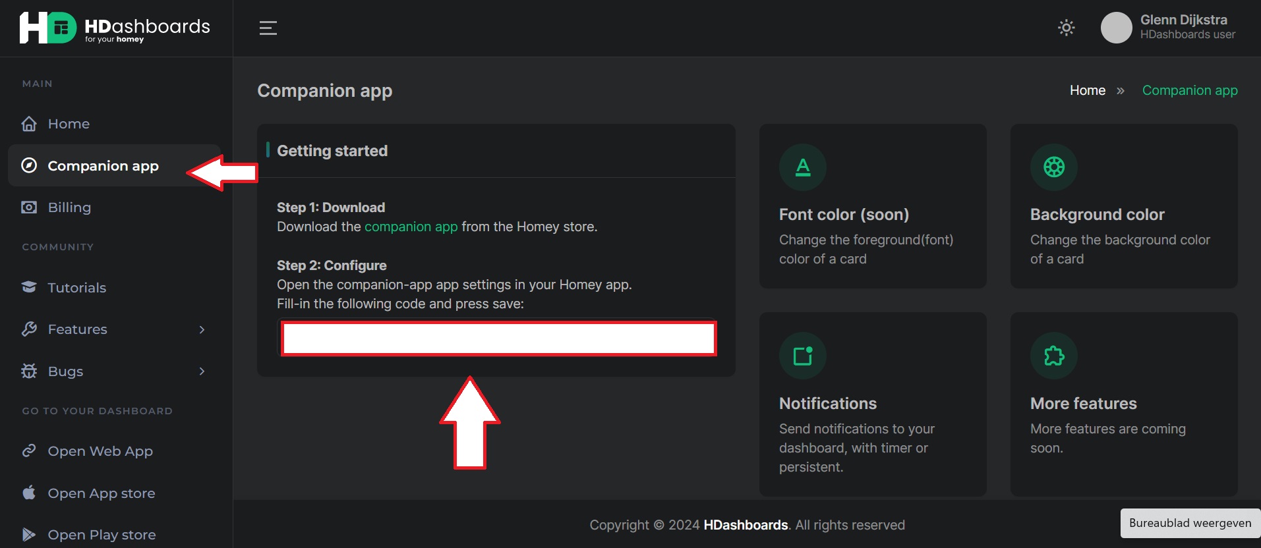Image resolution: width=1261 pixels, height=548 pixels.
Task: Click the Bugs insect icon
Action: 29,371
